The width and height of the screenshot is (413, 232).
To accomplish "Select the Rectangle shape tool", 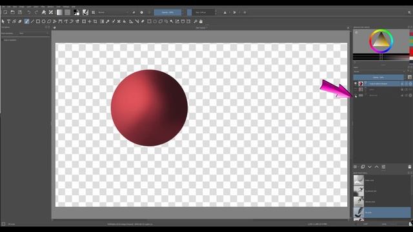I will click(x=38, y=21).
